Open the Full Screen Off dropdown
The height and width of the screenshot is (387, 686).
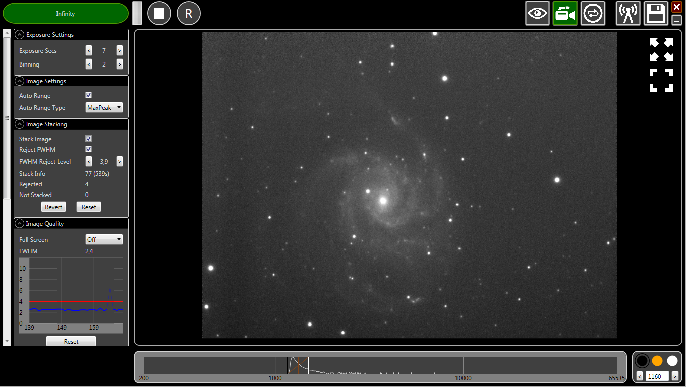pyautogui.click(x=104, y=240)
